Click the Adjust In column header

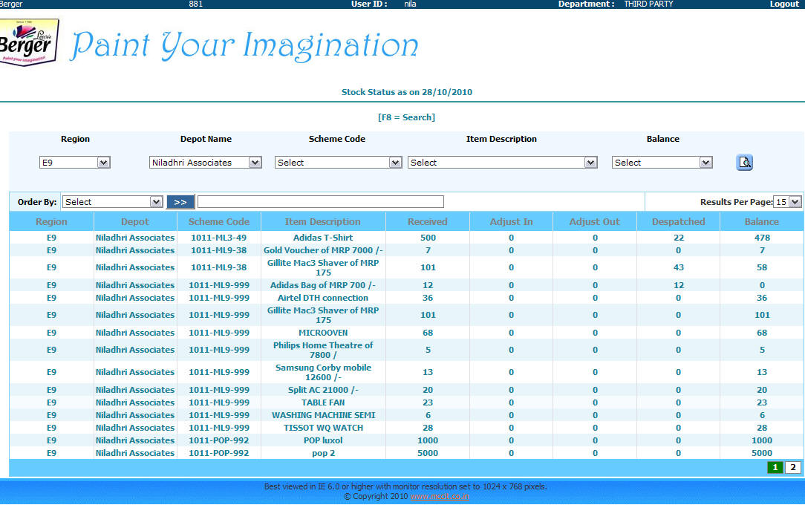tap(512, 222)
